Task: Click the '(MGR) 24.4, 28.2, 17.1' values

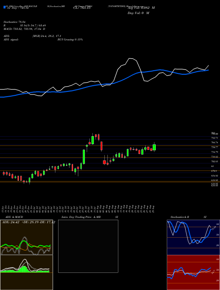Action: 47,36
